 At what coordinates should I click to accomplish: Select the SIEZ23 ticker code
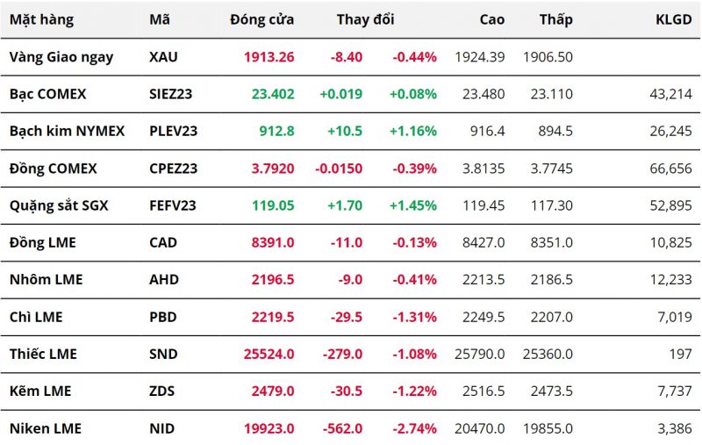pos(173,94)
